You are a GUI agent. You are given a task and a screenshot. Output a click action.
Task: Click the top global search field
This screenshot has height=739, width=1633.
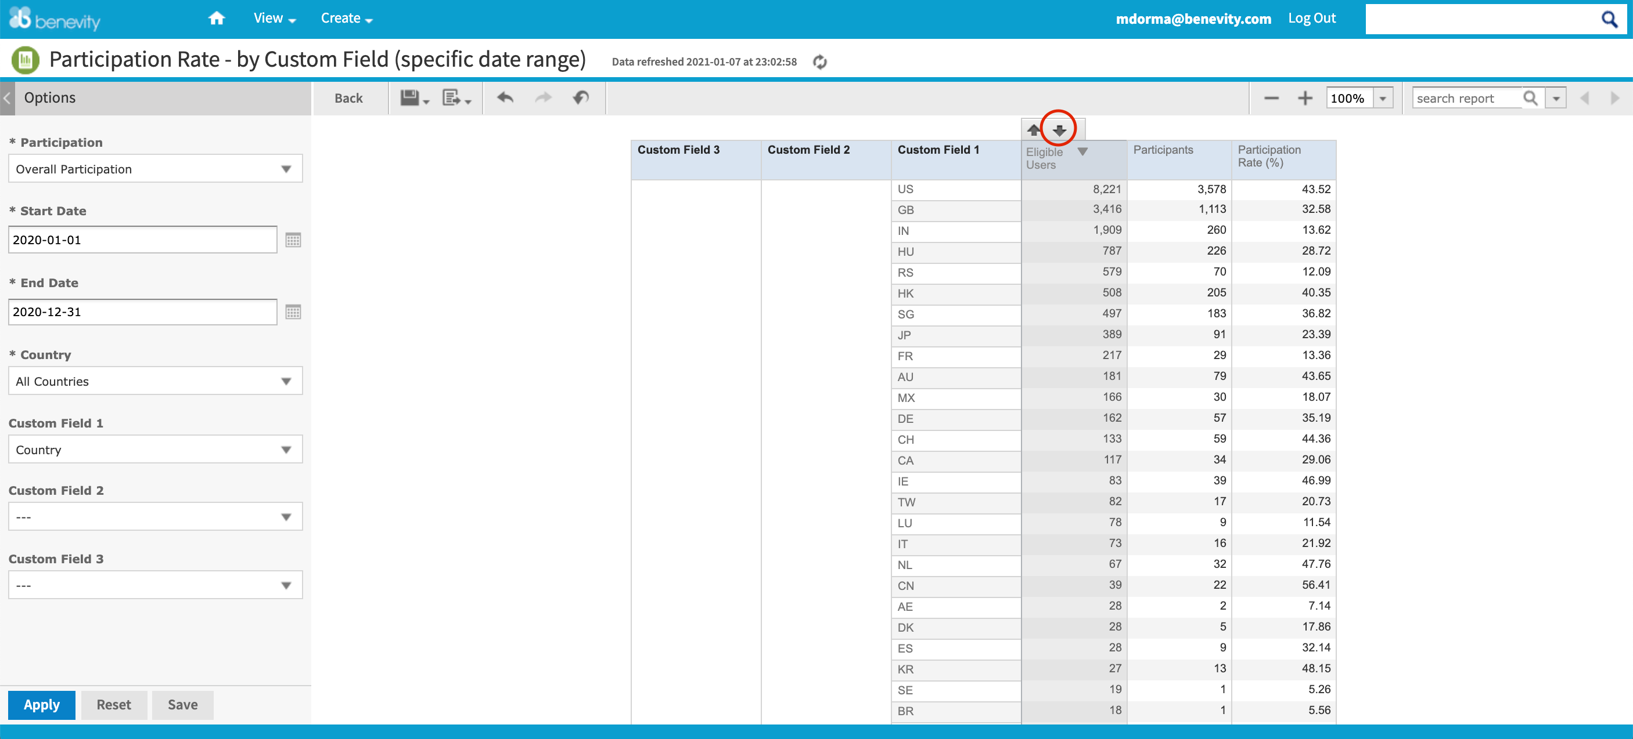[x=1481, y=19]
